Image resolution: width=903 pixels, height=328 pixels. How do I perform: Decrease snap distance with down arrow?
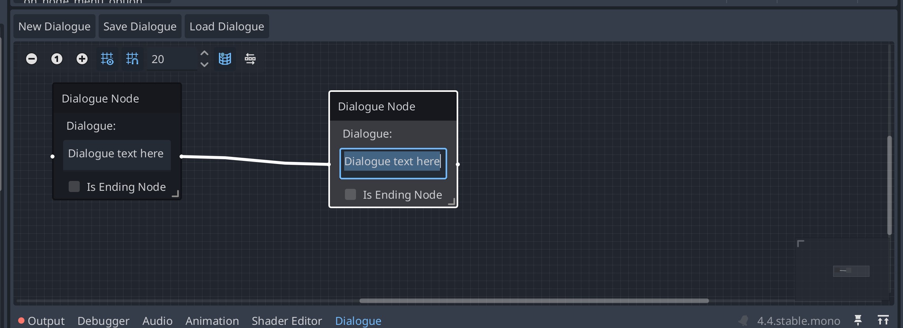(204, 65)
